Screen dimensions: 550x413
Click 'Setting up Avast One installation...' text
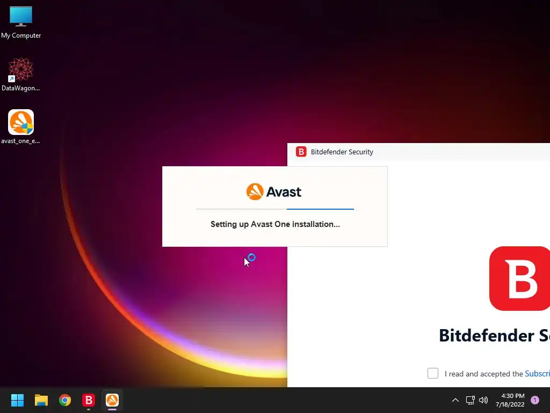275,224
